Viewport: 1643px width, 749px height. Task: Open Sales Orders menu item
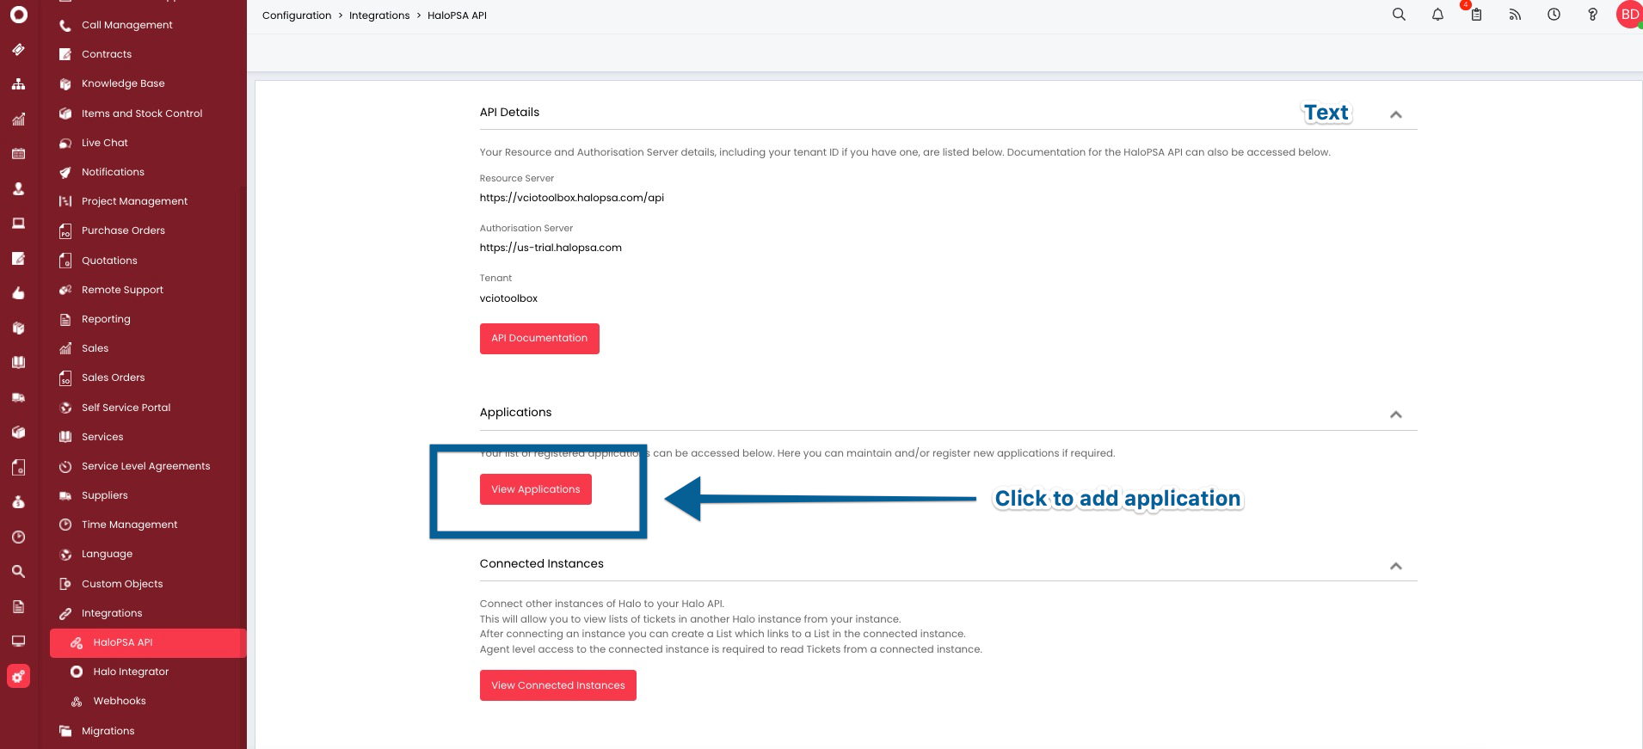click(113, 378)
